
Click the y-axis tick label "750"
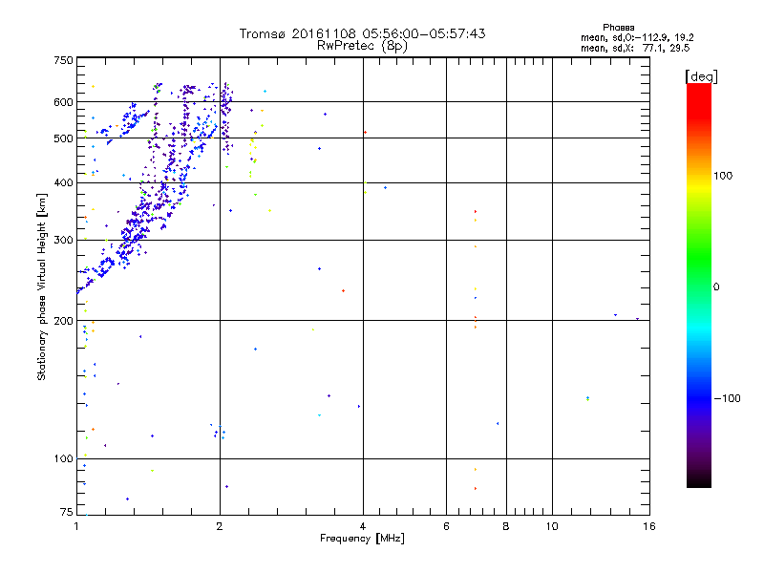click(63, 60)
